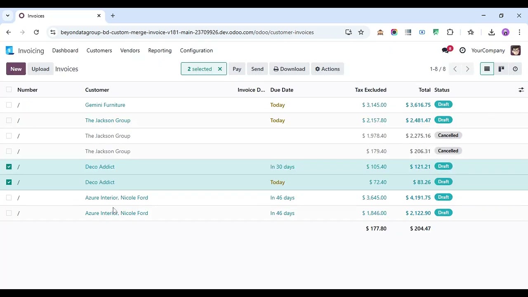Check the Gemini Furniture row checkbox
528x297 pixels.
(x=9, y=105)
